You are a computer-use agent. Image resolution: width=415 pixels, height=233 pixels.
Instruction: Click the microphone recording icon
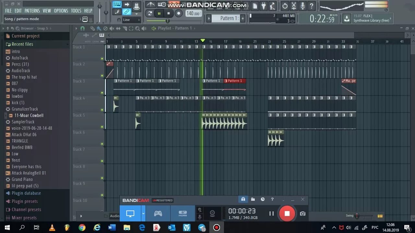point(302,6)
